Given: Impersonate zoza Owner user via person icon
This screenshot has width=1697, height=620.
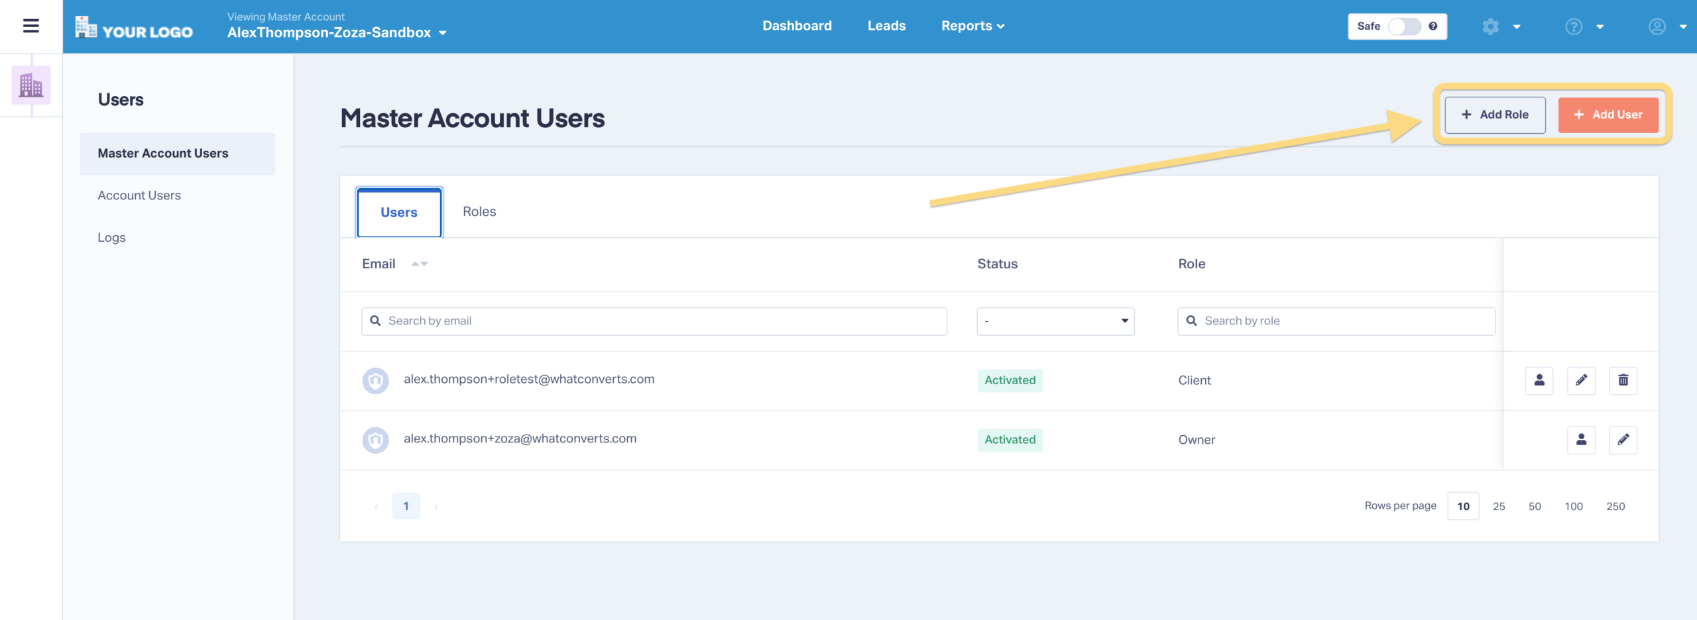Looking at the screenshot, I should (x=1581, y=440).
